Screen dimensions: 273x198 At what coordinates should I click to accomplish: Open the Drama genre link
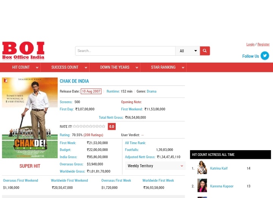click(x=151, y=91)
